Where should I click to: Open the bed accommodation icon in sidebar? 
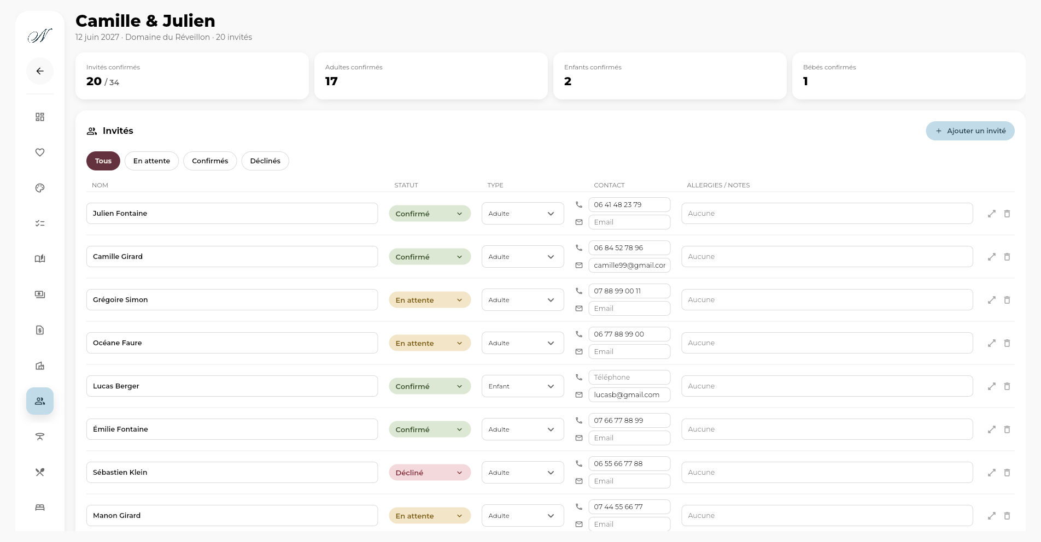[40, 508]
